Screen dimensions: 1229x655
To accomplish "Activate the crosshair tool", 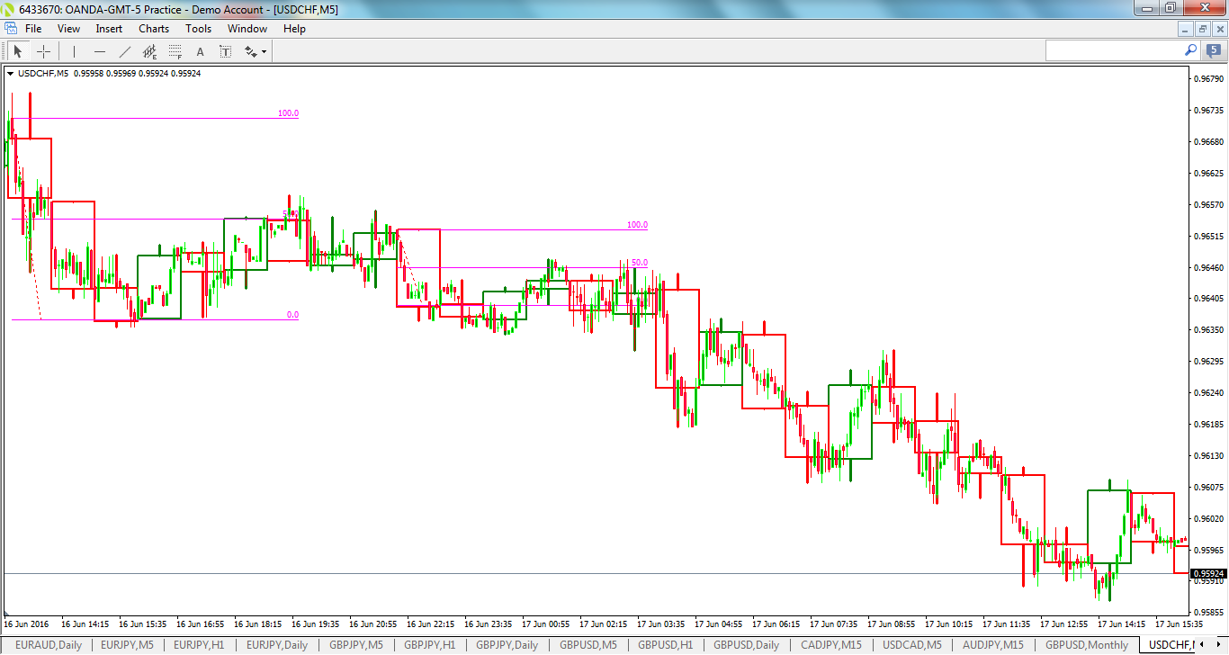I will coord(43,51).
